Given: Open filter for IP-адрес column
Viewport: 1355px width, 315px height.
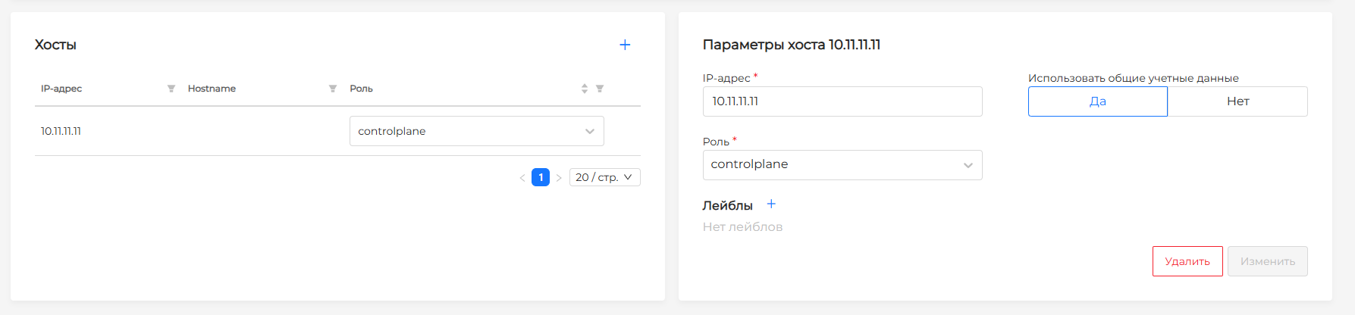Looking at the screenshot, I should [171, 89].
